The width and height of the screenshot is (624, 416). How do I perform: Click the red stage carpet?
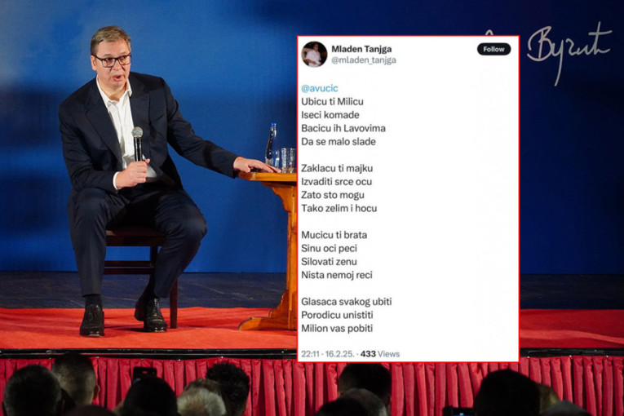tap(149, 329)
